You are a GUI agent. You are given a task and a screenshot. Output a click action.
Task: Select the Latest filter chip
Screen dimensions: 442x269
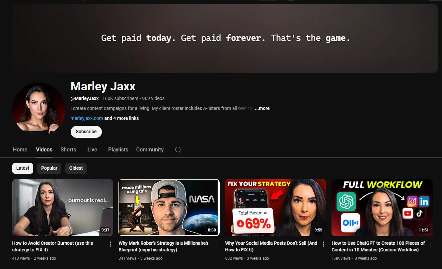coord(23,168)
